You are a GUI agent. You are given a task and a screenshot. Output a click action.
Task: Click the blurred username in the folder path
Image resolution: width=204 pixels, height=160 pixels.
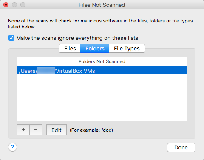(46, 71)
